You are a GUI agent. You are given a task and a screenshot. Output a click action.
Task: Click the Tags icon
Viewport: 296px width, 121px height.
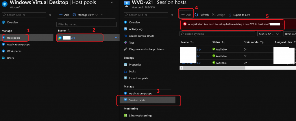click(x=125, y=42)
